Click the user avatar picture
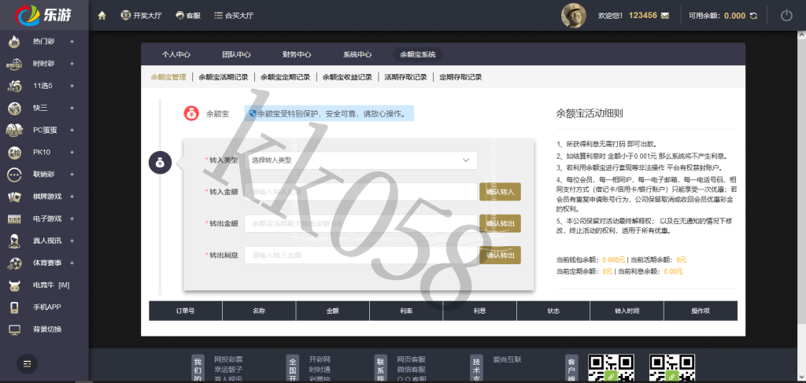This screenshot has height=383, width=806. [574, 16]
